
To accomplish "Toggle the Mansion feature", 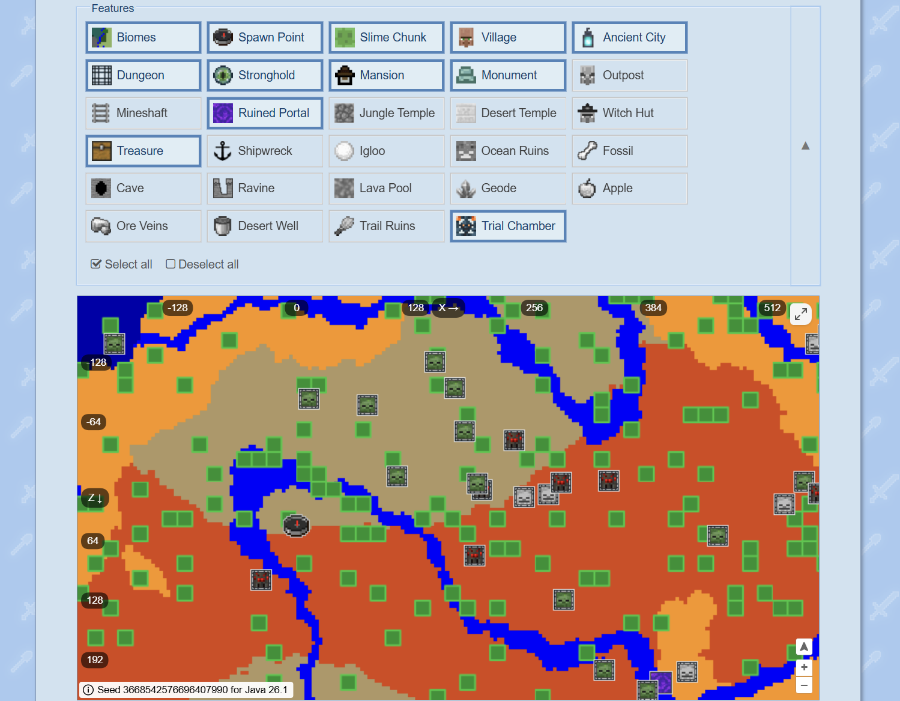I will 386,75.
